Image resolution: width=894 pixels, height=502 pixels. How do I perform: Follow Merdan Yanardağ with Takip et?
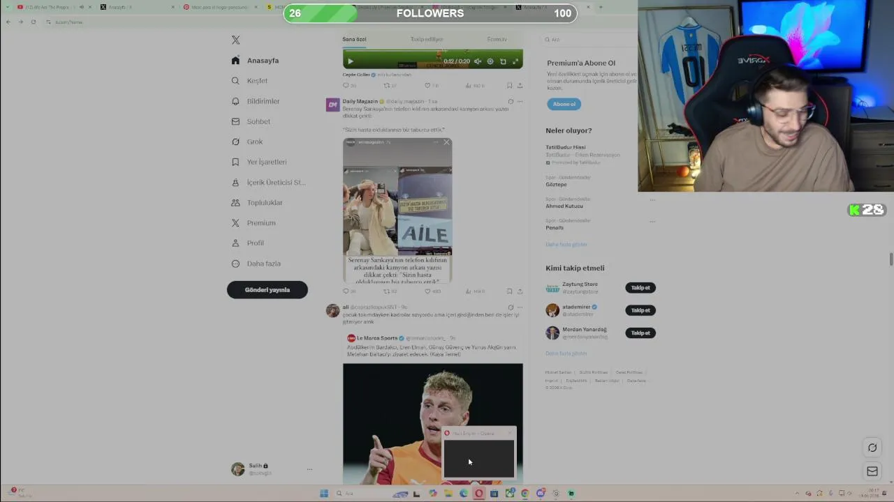640,333
